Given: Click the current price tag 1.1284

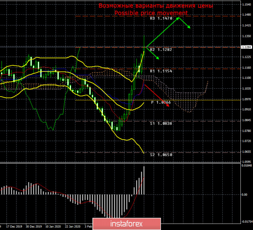Looking at the screenshot, I should [x=247, y=47].
